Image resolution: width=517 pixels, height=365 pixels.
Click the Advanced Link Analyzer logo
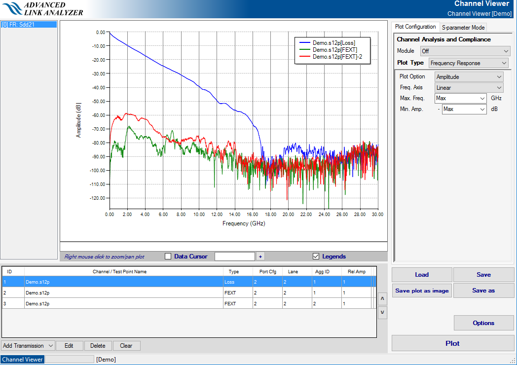click(42, 9)
